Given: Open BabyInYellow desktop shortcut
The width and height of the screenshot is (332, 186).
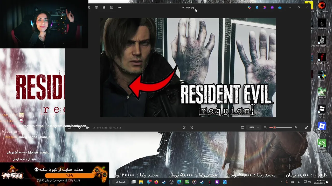Looking at the screenshot, I should [x=322, y=7].
